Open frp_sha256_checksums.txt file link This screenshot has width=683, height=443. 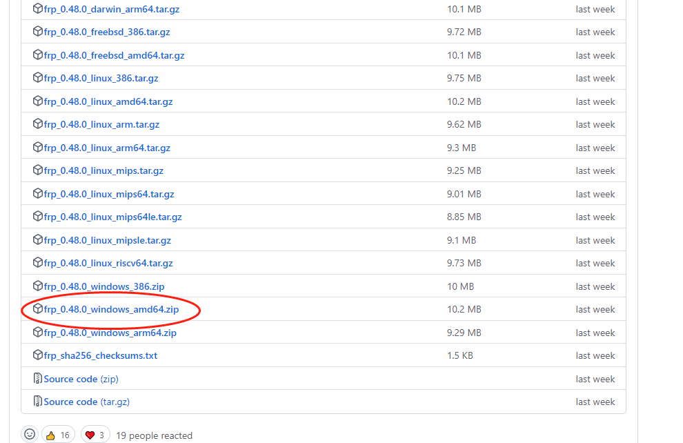tap(101, 355)
